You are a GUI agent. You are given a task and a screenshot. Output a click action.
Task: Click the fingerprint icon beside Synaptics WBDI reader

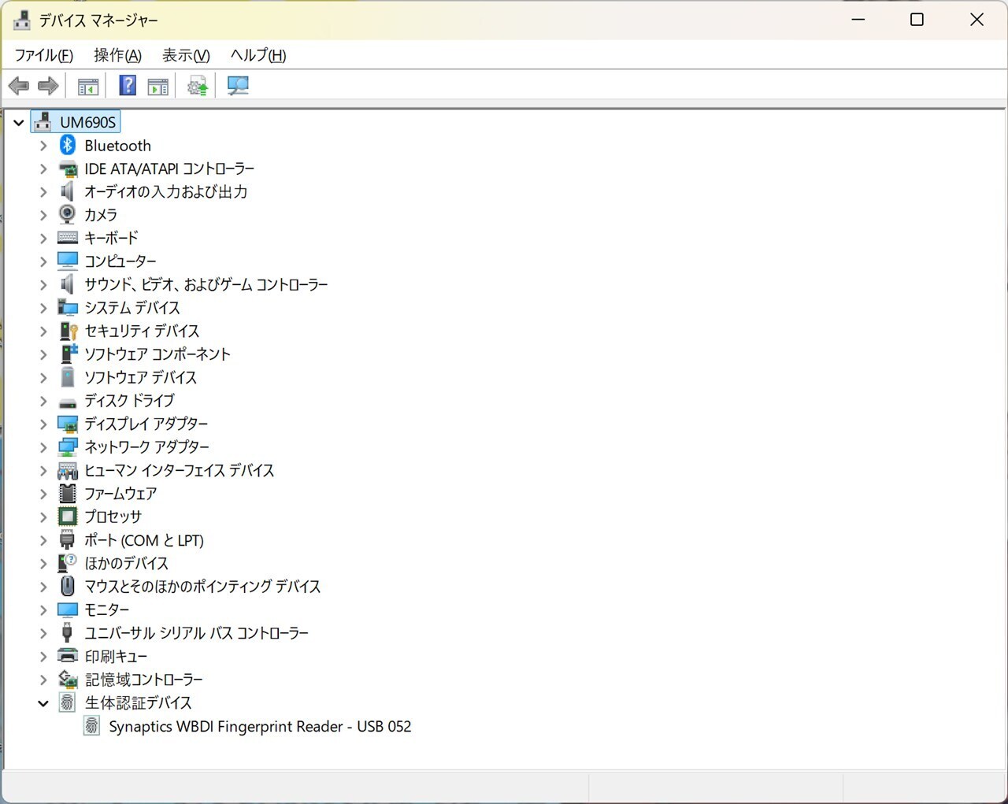(92, 726)
